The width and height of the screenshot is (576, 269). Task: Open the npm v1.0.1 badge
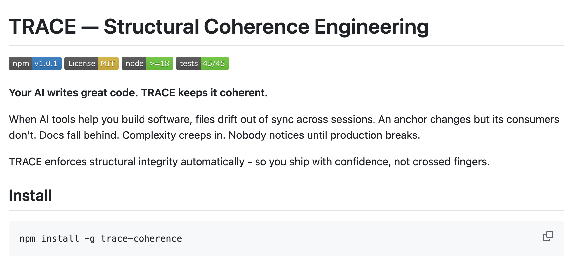pos(35,63)
